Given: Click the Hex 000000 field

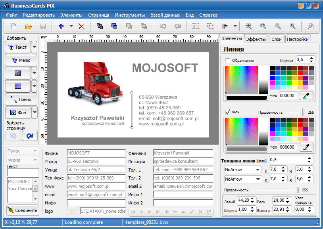Looking at the screenshot, I should (288, 95).
